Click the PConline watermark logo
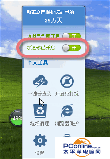Image resolution: width=110 pixels, height=159 pixels. pyautogui.click(x=82, y=148)
